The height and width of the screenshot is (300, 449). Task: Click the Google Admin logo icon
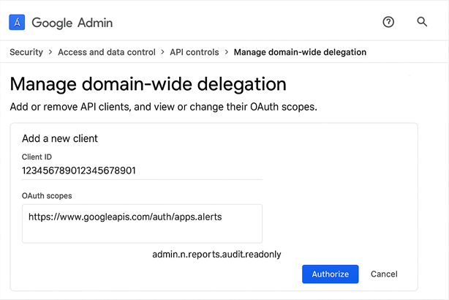(x=17, y=23)
